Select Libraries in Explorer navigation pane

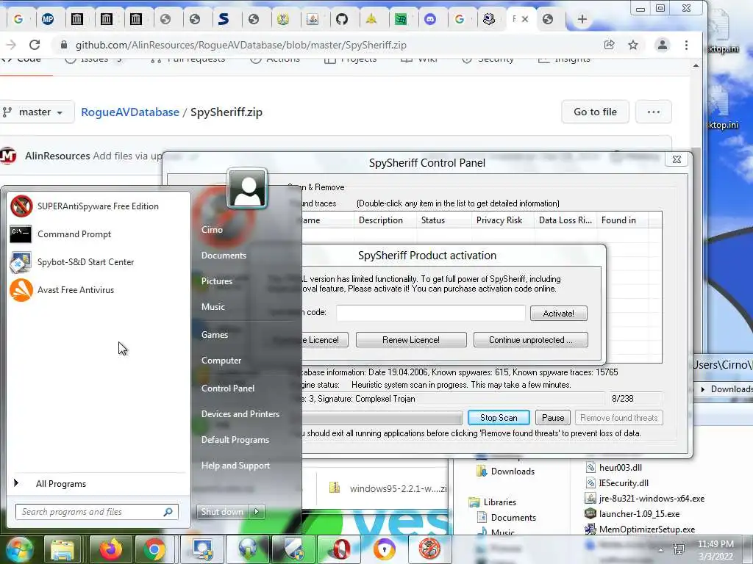click(492, 502)
